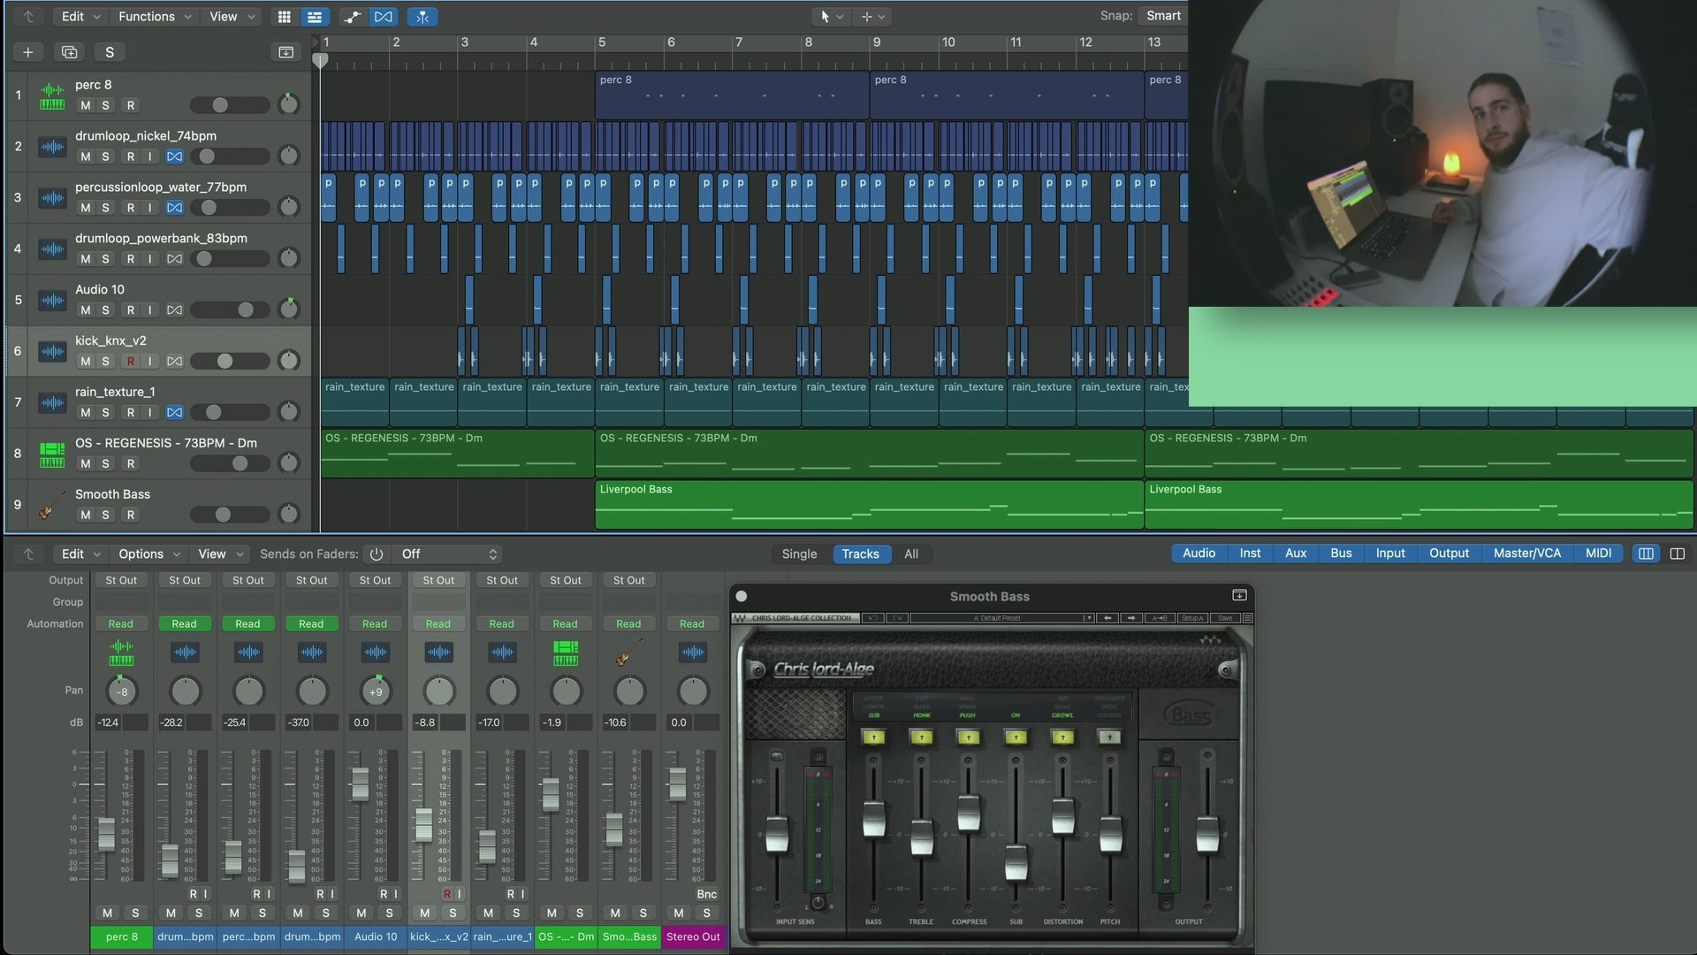Click the A→B copy button in plugin

point(1160,618)
